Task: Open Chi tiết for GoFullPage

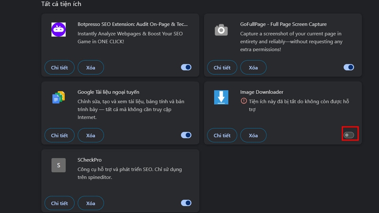Action: click(x=222, y=68)
